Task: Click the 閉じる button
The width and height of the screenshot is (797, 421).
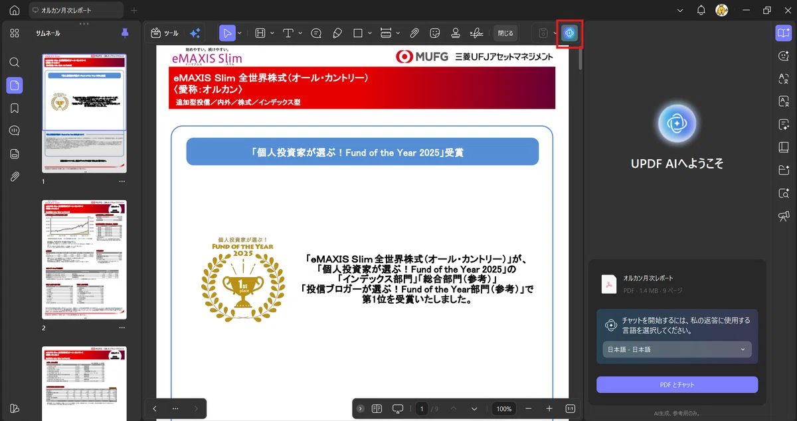Action: pos(505,33)
